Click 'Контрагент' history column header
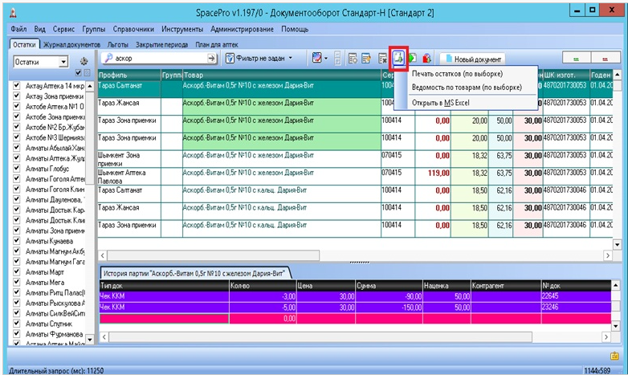Image resolution: width=628 pixels, height=375 pixels. click(x=506, y=286)
